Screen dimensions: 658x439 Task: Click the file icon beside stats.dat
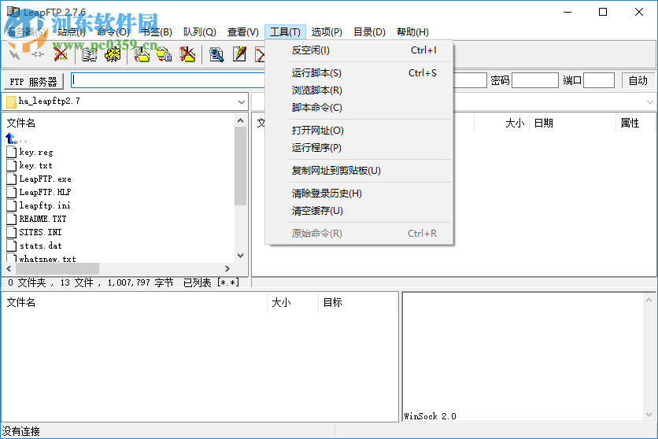pyautogui.click(x=12, y=245)
